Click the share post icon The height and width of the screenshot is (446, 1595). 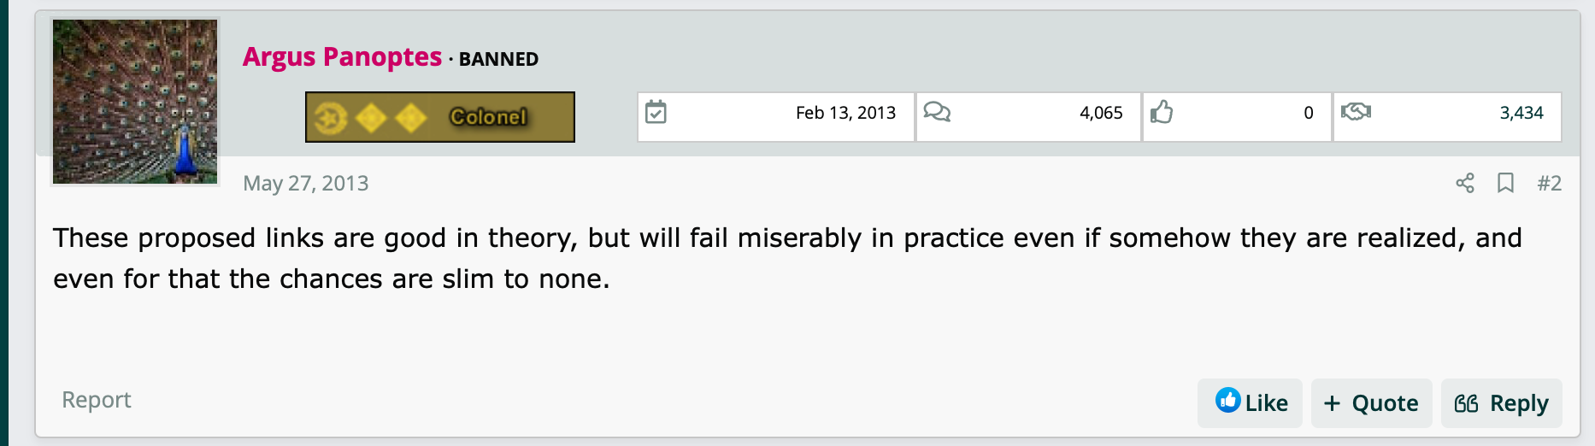point(1465,183)
